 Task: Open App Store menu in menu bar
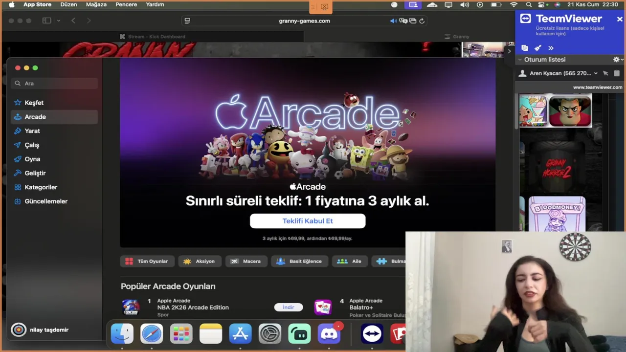pos(37,4)
